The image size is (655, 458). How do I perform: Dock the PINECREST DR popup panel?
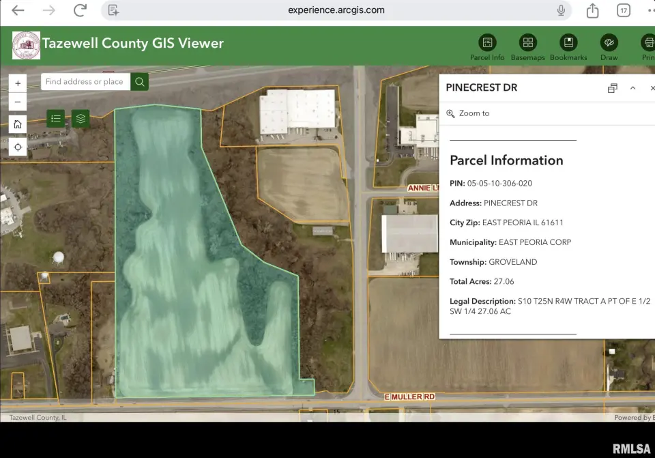click(x=612, y=88)
